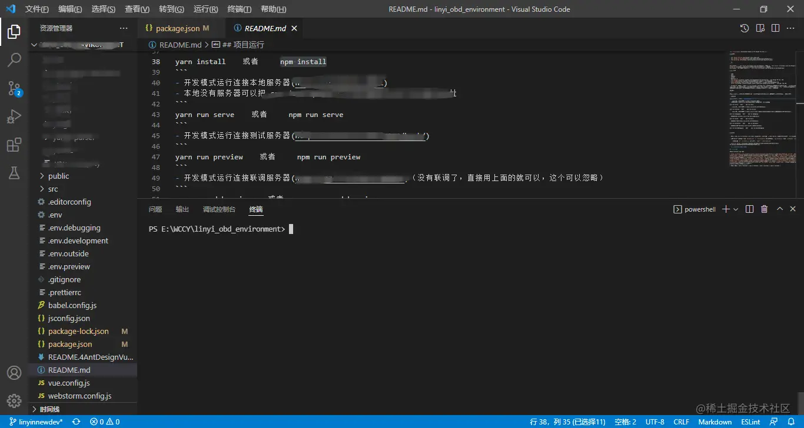The width and height of the screenshot is (804, 428).
Task: Open the 选择(S) menu
Action: pyautogui.click(x=104, y=9)
